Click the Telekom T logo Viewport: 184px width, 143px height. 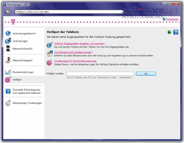click(13, 22)
